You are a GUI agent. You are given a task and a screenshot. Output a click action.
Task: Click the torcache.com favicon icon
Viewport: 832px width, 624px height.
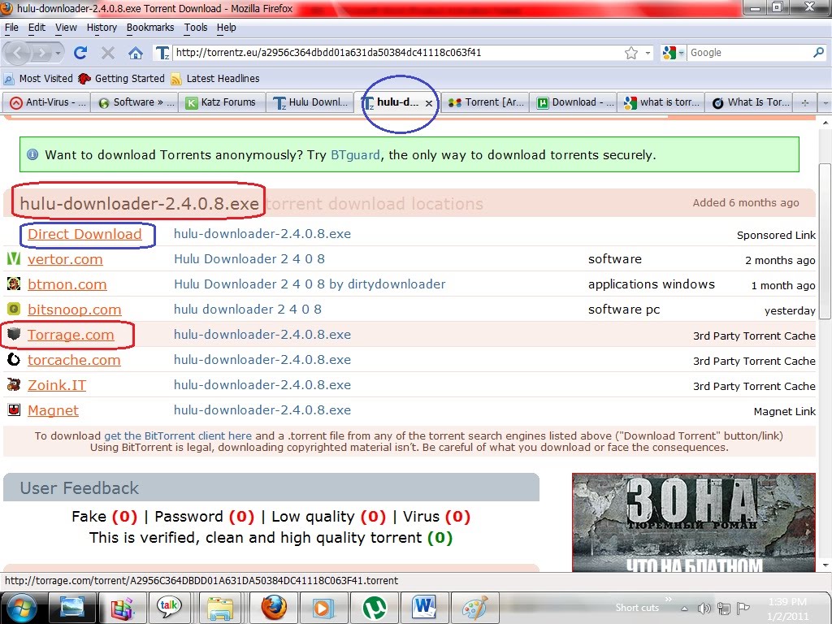(13, 359)
